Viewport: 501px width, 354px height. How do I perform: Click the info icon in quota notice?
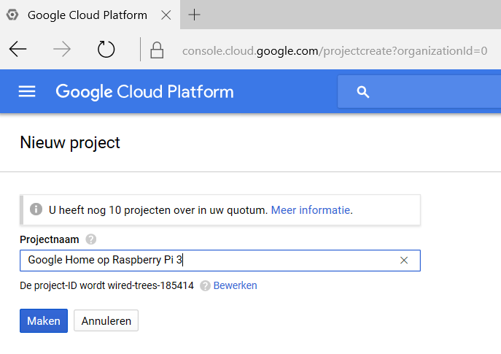click(x=36, y=209)
